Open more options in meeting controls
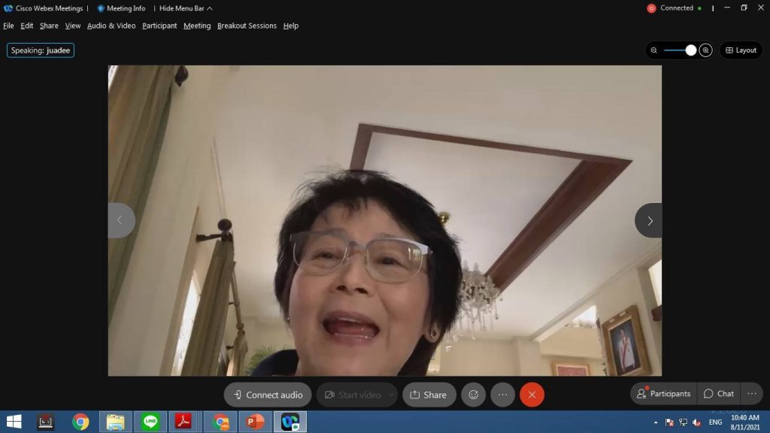 coord(502,395)
